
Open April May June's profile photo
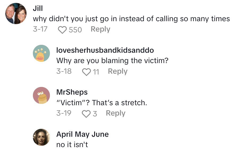click(x=41, y=137)
